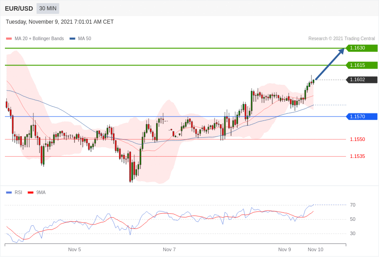Viewport: 379px width, 257px height.
Task: Select the EUR/USD symbol title
Action: [19, 9]
